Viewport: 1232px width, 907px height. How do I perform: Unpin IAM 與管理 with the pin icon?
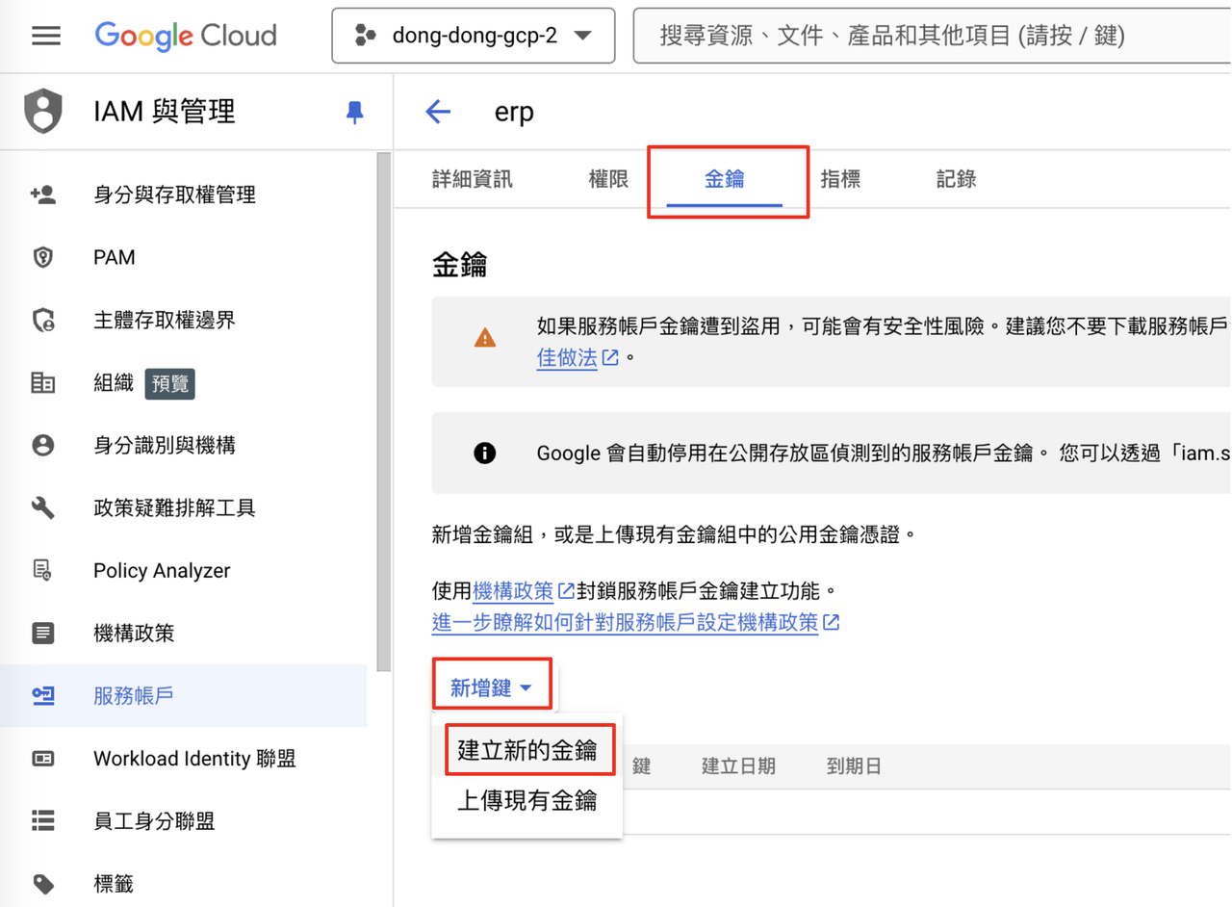[355, 113]
